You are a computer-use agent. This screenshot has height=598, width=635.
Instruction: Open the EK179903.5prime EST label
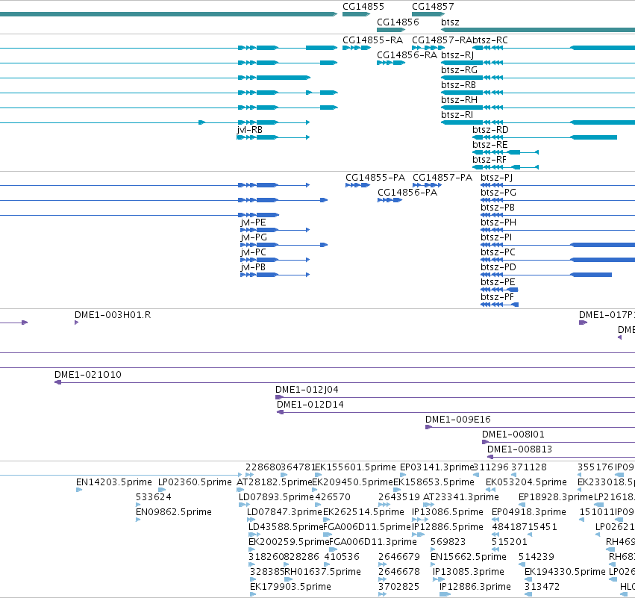coord(290,587)
